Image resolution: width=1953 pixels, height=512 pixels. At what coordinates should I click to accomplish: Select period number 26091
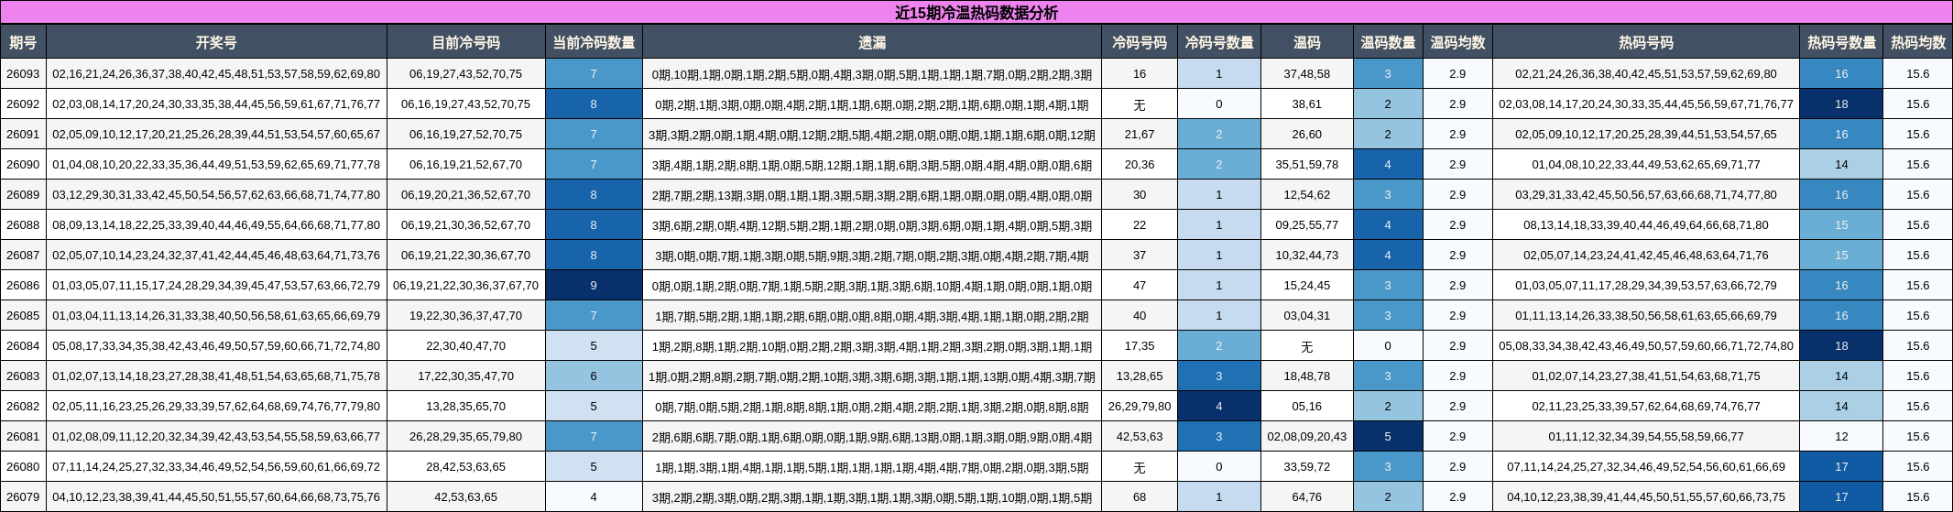(23, 135)
